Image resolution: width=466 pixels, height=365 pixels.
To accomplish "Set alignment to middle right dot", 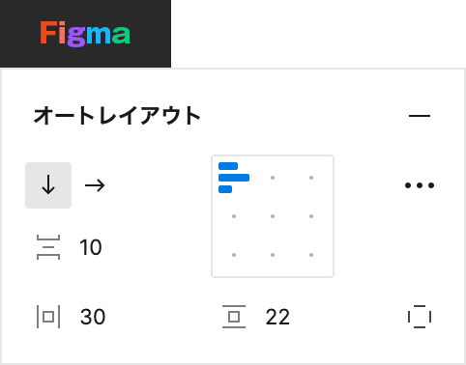I will 311,216.
